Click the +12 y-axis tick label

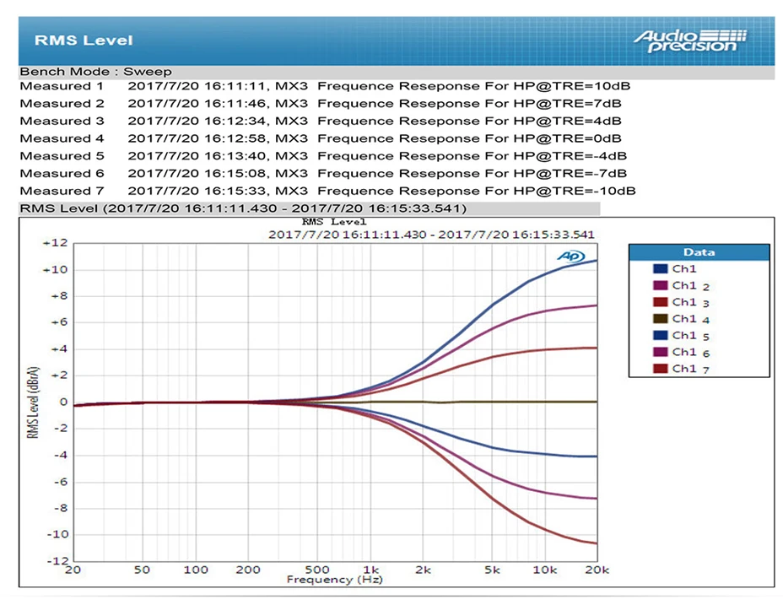coord(55,243)
